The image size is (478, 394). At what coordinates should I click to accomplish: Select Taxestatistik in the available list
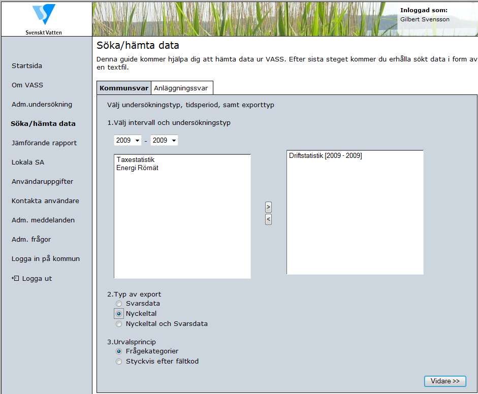click(x=135, y=159)
